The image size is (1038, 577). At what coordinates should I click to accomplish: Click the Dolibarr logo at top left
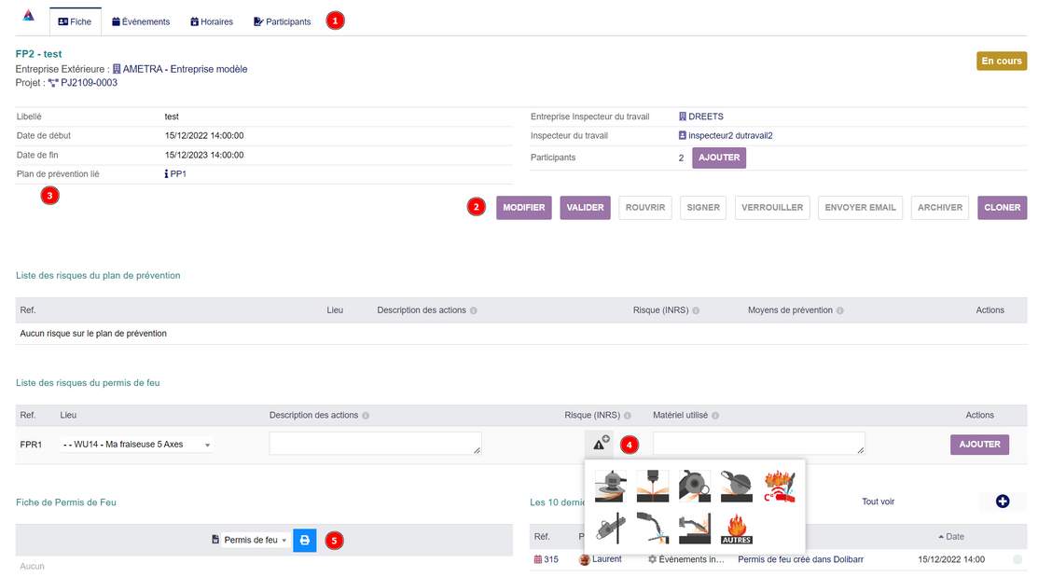click(x=29, y=15)
